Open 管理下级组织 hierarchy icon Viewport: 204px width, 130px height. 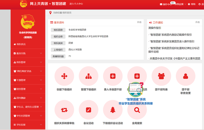click(x=89, y=76)
